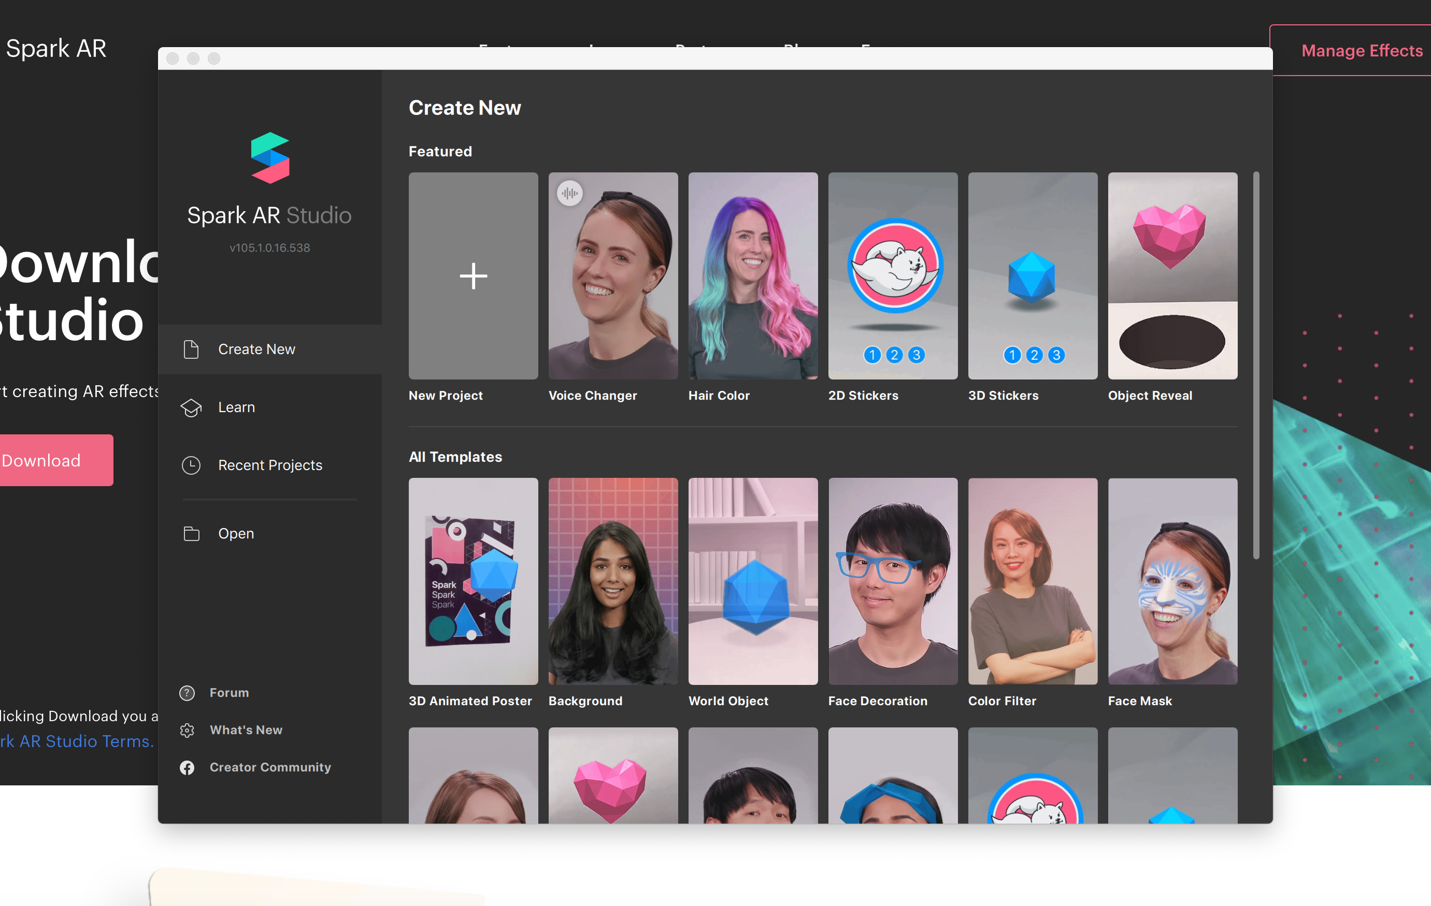Click the Open project button

[x=235, y=533]
